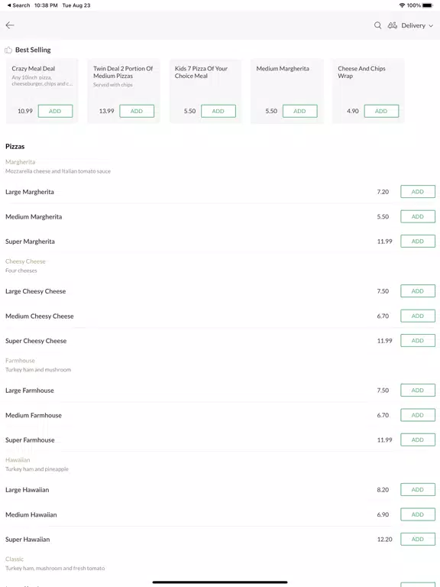Add Cheese And Chips Wrap
The height and width of the screenshot is (587, 440).
381,111
